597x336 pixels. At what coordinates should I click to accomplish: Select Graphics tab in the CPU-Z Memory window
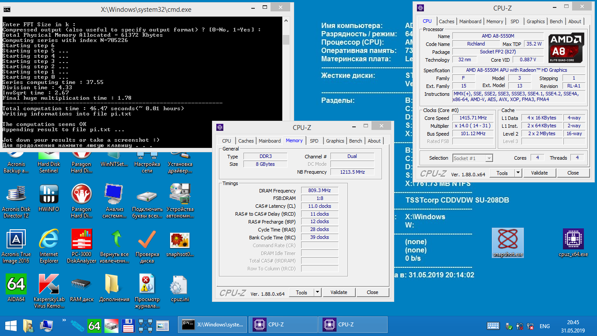[x=335, y=141]
